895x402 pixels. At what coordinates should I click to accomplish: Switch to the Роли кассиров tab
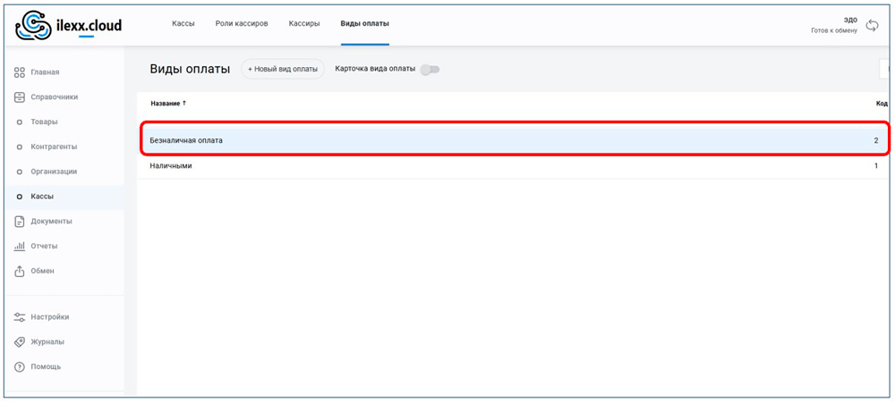click(x=241, y=23)
